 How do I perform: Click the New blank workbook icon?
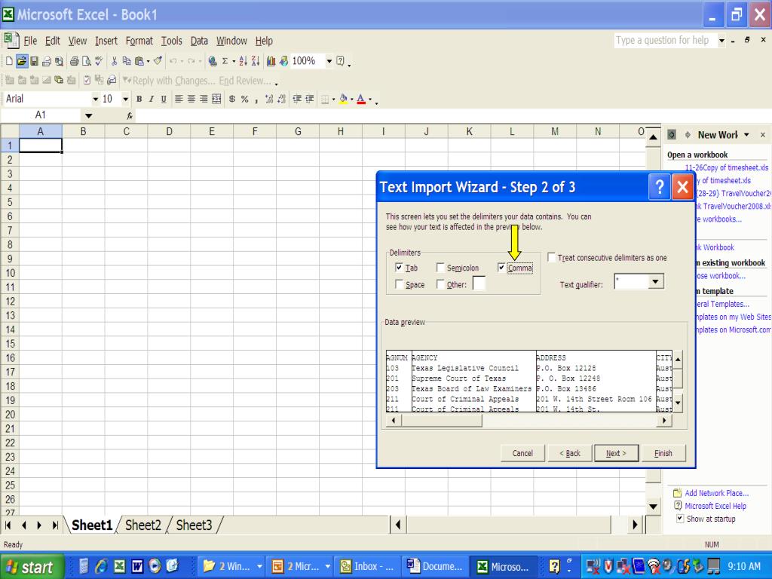[9, 61]
